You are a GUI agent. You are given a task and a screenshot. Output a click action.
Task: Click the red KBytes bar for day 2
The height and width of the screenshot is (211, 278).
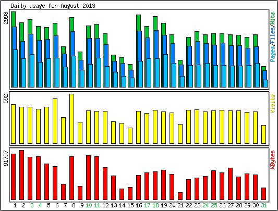(21, 175)
